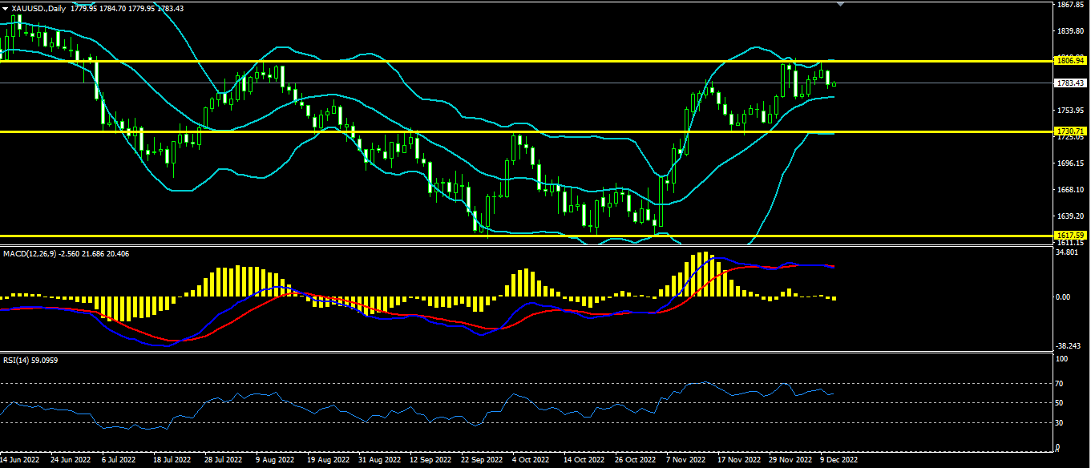The image size is (1091, 468).
Task: Click the 14 Jun 2022 date label
Action: [x=19, y=461]
